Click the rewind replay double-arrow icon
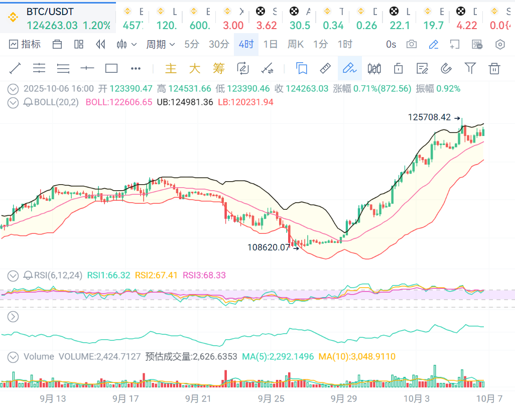 coord(100,44)
